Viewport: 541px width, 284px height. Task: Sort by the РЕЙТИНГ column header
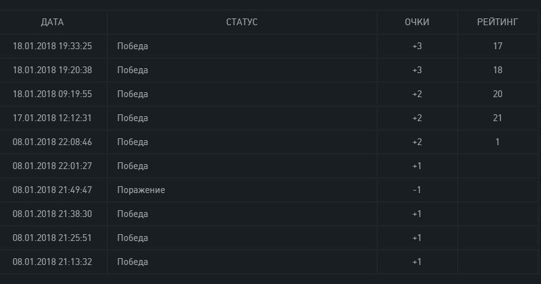[x=497, y=22]
